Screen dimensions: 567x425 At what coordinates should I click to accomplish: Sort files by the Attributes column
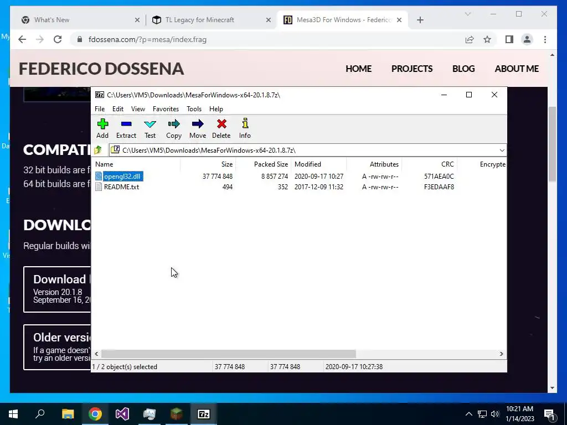(x=374, y=164)
